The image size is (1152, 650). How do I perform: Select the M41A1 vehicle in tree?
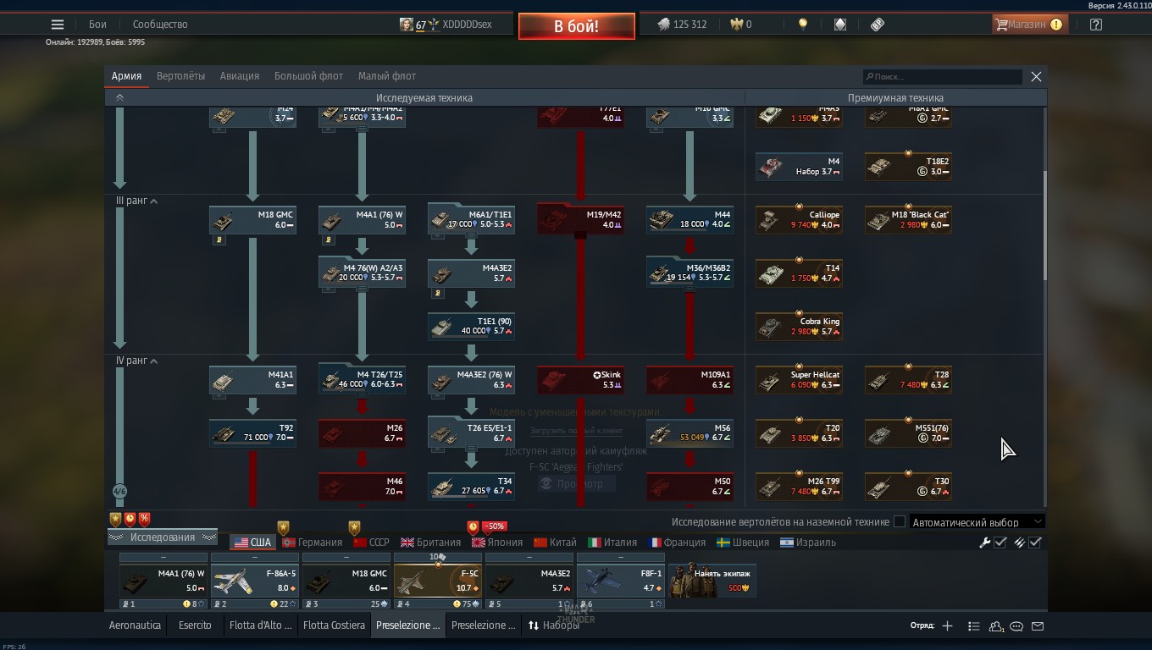pyautogui.click(x=252, y=380)
